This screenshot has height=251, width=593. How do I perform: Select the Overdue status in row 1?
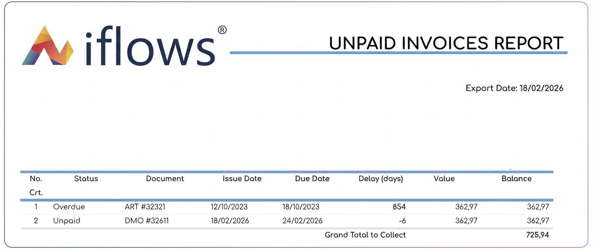click(x=69, y=207)
